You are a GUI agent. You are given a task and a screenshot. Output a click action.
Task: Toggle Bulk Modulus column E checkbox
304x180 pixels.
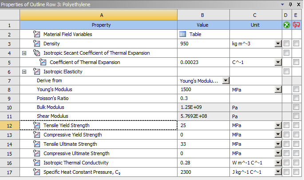(x=296, y=107)
